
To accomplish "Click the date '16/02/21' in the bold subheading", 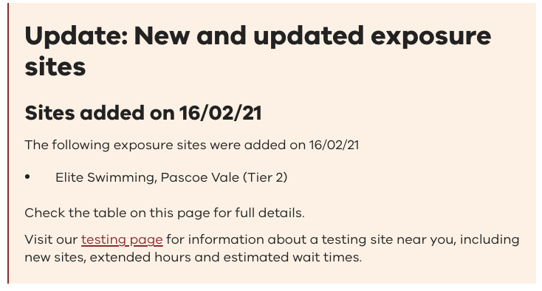I will [220, 113].
